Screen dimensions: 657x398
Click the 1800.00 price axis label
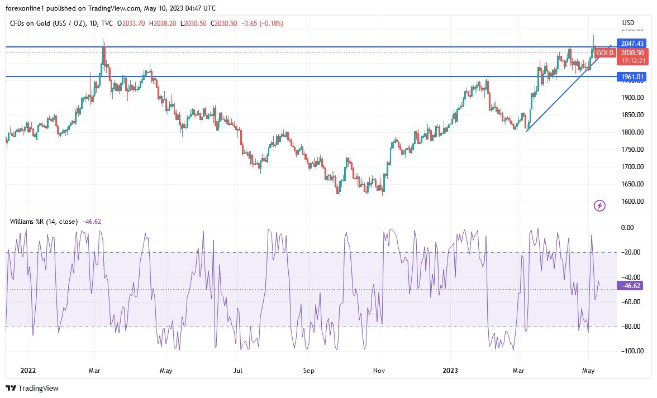(632, 132)
